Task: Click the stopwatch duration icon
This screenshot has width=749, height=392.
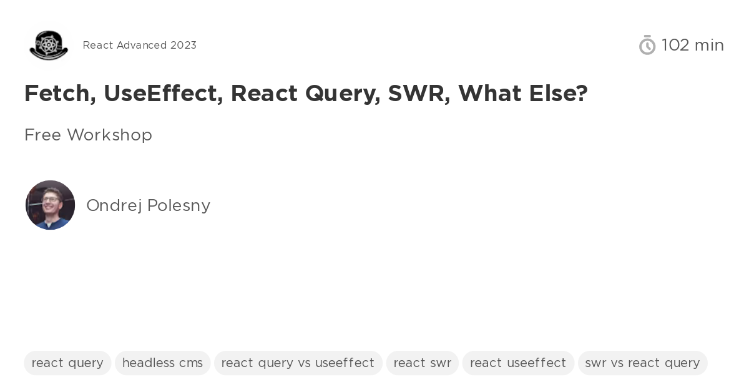Action: click(x=647, y=45)
